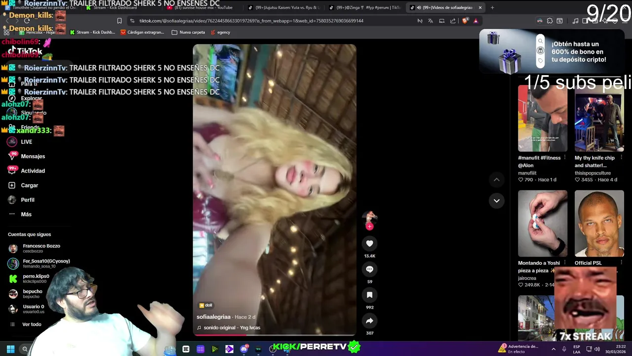The width and height of the screenshot is (632, 356).
Task: Toggle the microphone icon in system tray
Action: (x=564, y=349)
